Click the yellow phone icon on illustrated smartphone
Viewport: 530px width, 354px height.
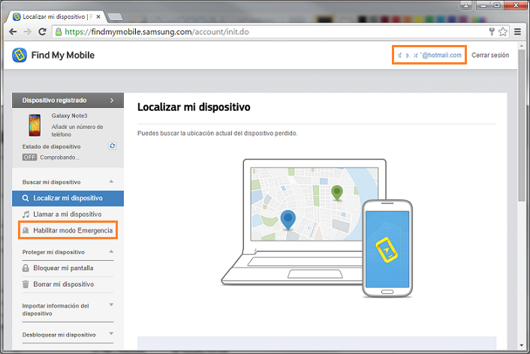tap(387, 250)
